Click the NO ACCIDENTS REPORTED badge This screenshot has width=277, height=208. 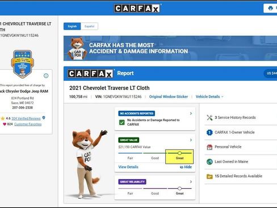(x=137, y=114)
